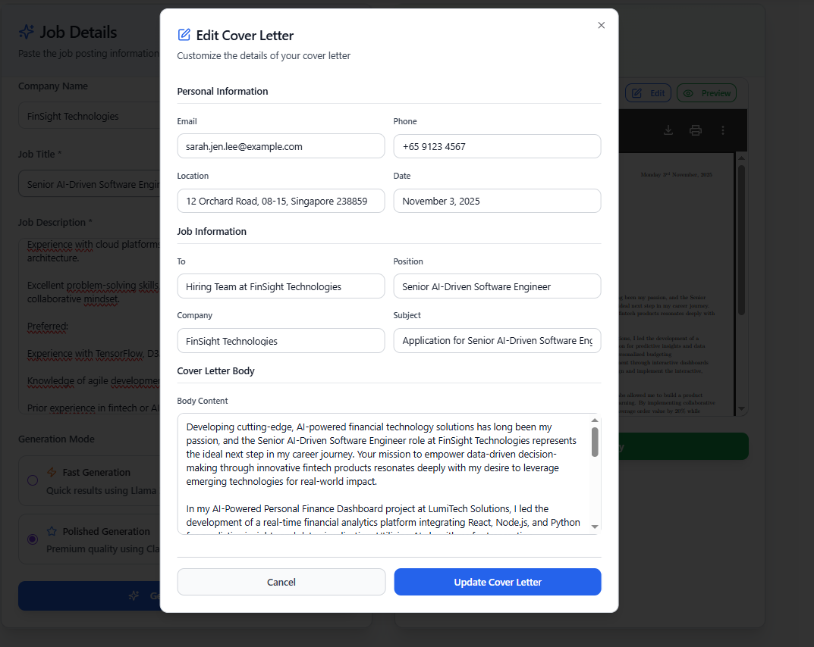Image resolution: width=814 pixels, height=647 pixels.
Task: Click the print icon in PDF viewer
Action: [x=696, y=130]
